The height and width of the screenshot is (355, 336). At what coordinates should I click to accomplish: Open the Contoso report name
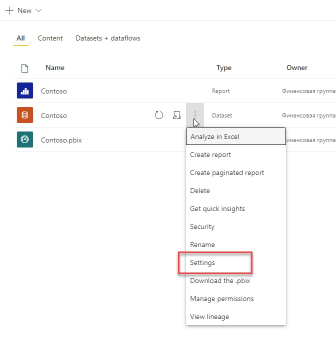[x=54, y=91]
